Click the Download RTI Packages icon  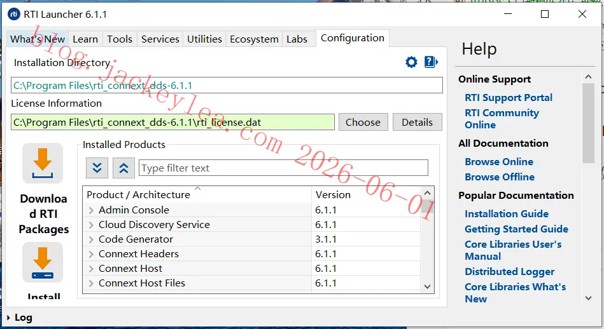point(43,163)
